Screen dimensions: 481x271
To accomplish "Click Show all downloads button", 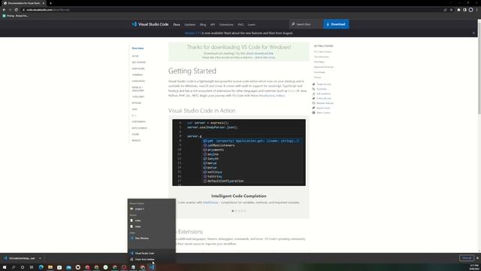I will click(467, 257).
